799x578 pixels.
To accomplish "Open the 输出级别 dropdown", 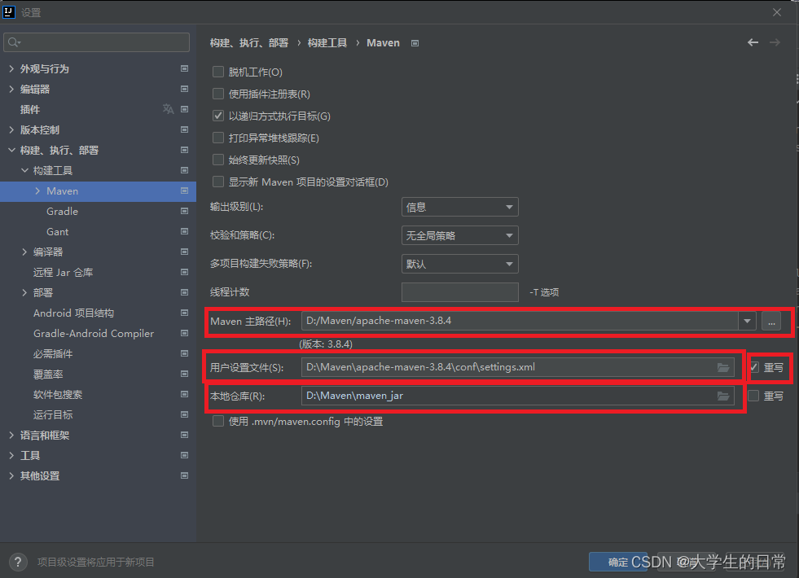I will point(459,208).
